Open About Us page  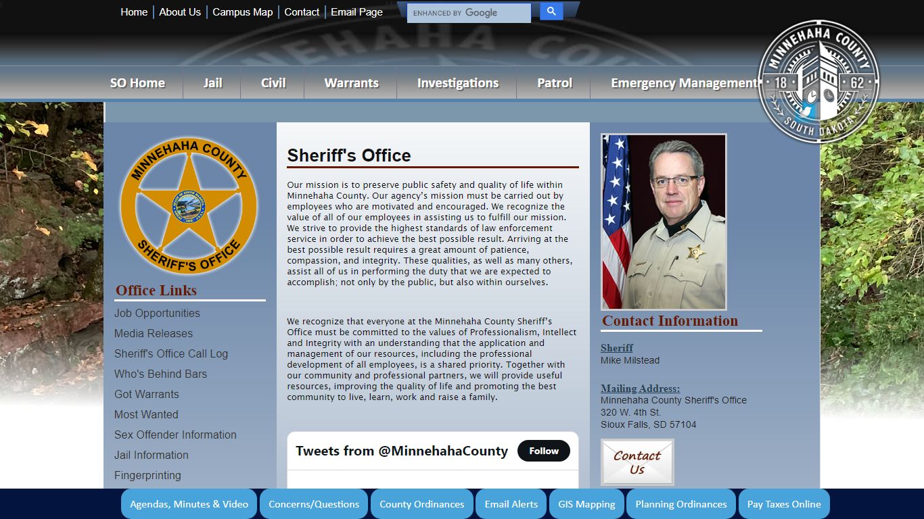(x=180, y=12)
